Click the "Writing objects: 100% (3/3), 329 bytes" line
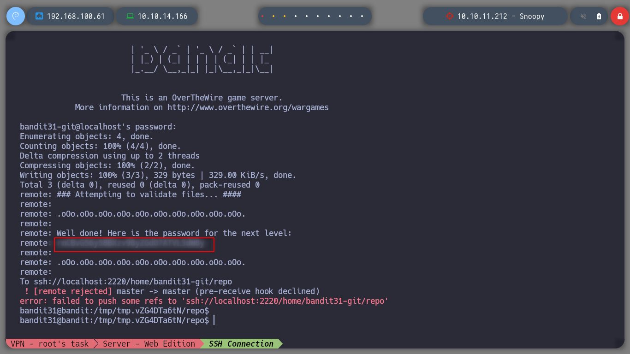This screenshot has height=354, width=630. [158, 175]
